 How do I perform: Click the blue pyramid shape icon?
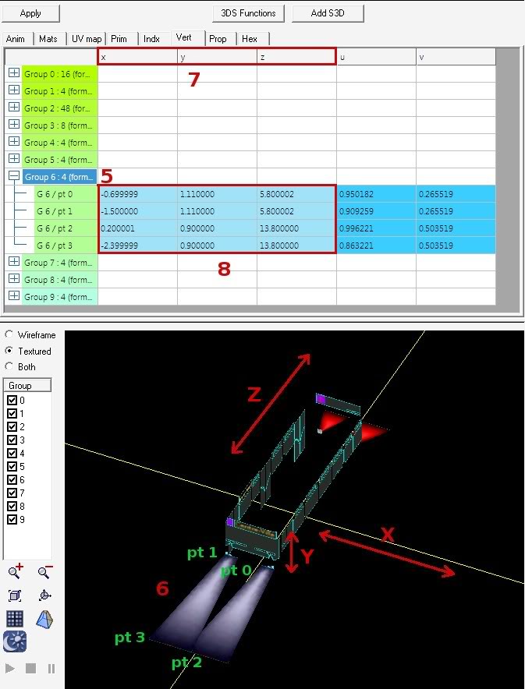point(44,619)
